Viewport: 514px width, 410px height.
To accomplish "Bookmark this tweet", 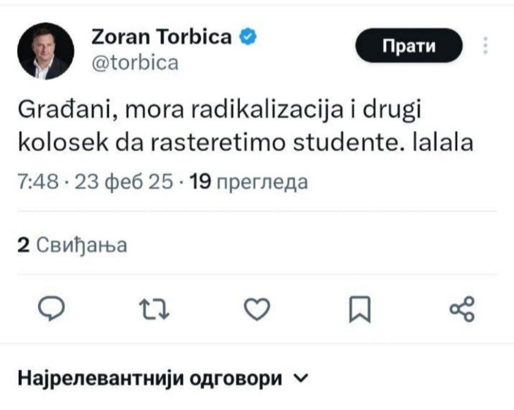I will pyautogui.click(x=360, y=309).
